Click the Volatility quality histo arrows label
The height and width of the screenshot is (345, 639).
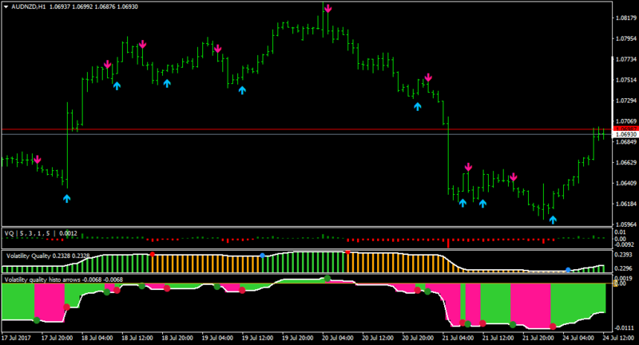coord(63,280)
